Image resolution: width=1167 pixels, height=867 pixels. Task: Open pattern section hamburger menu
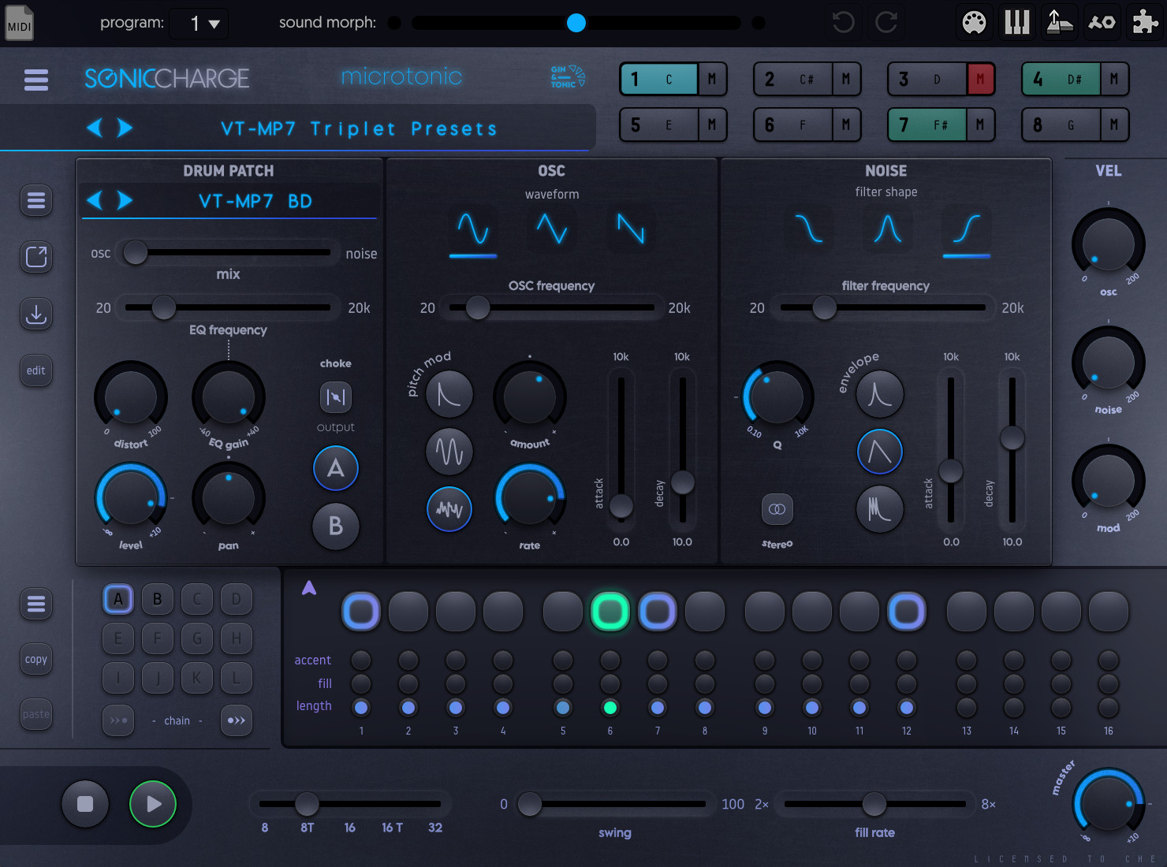tap(36, 604)
